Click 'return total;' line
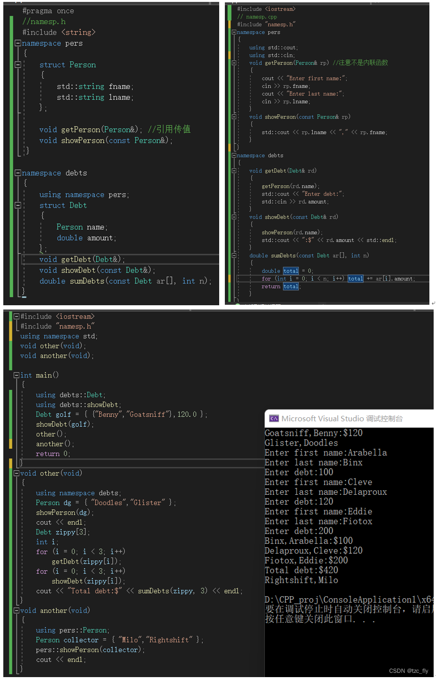The height and width of the screenshot is (679, 436). (281, 286)
